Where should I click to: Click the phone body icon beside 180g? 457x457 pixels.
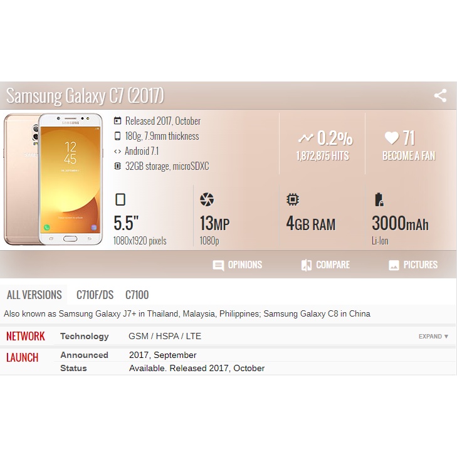tap(117, 136)
